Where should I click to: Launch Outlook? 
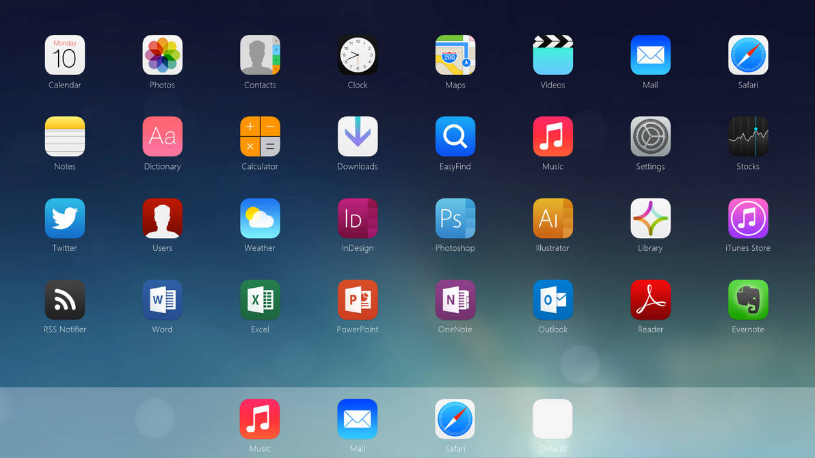coord(552,299)
